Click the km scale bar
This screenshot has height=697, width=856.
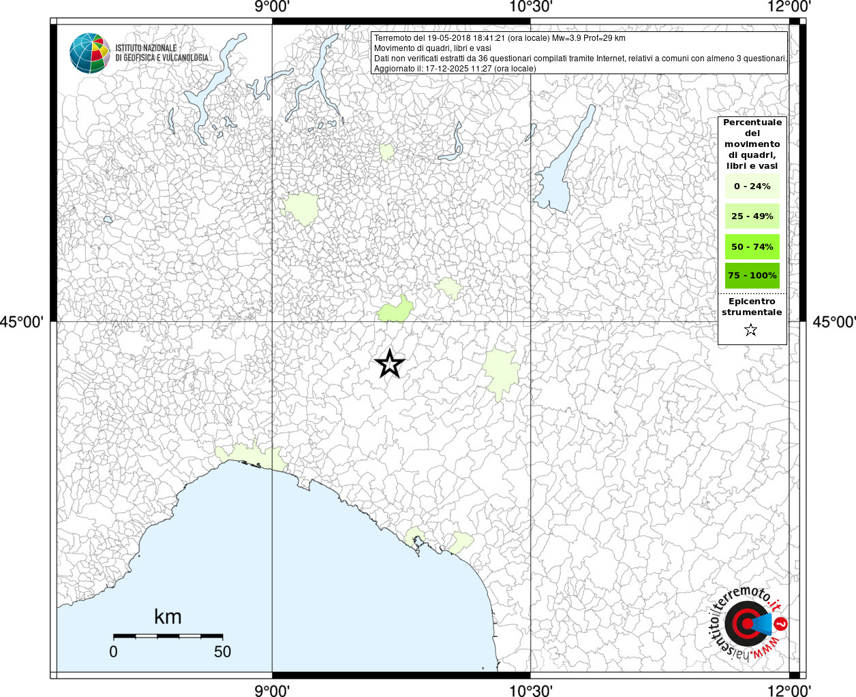click(x=168, y=636)
